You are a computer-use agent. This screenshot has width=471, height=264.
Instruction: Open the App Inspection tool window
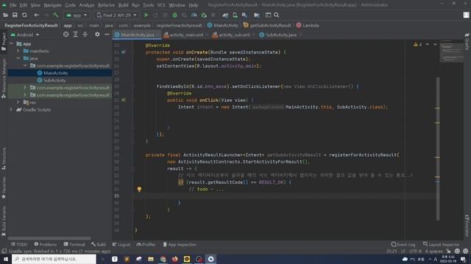180,244
